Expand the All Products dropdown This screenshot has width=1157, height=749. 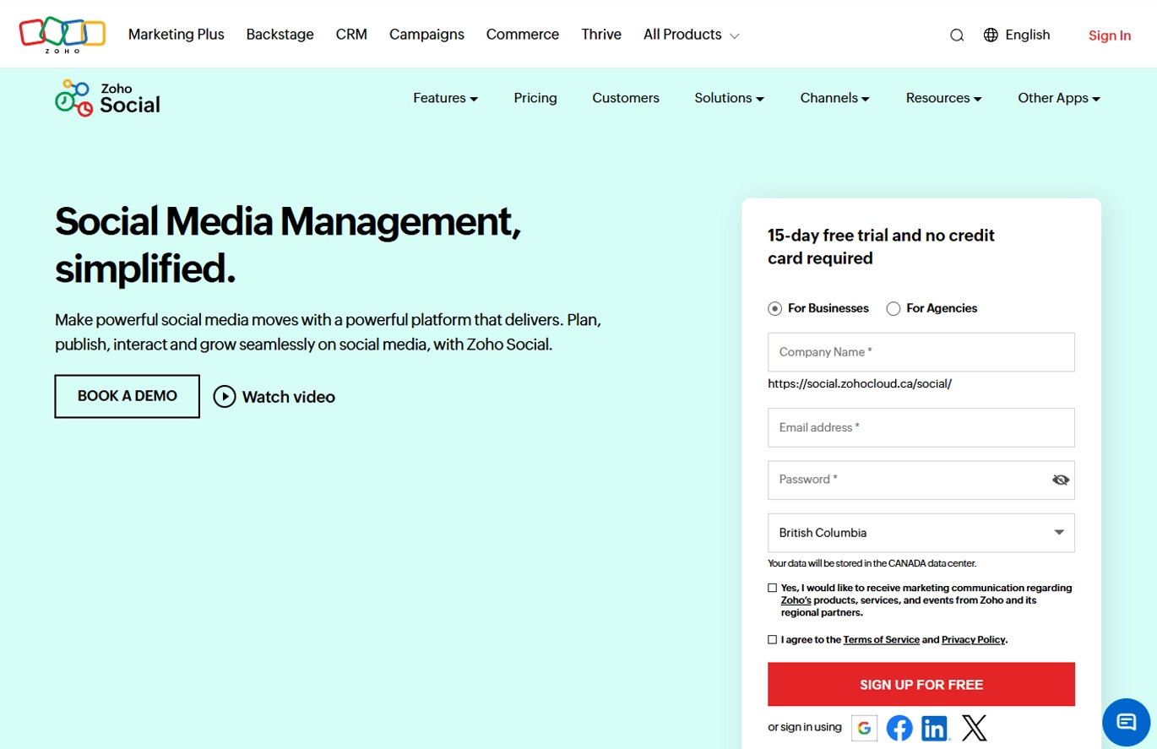pos(691,35)
